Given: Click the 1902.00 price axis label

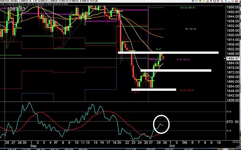Looking at the screenshot, I should pos(233,49).
